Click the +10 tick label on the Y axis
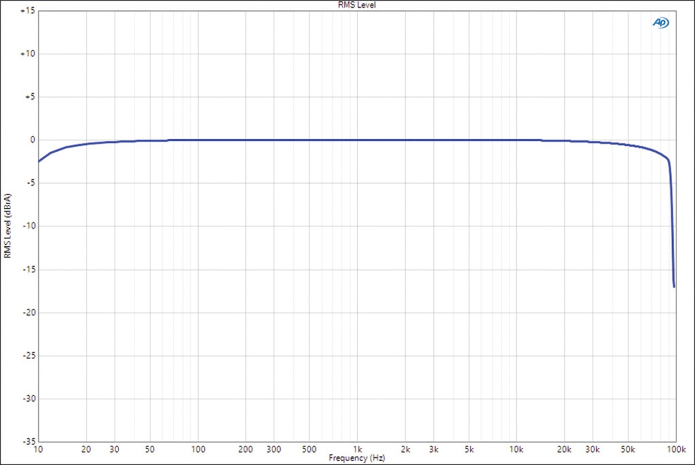Screen dimensions: 695x465 coord(27,54)
